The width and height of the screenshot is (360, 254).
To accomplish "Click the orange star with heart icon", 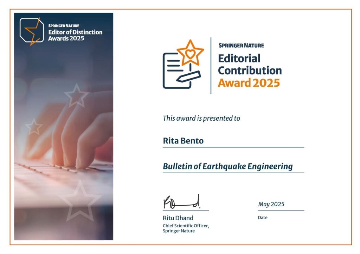I will click(190, 53).
